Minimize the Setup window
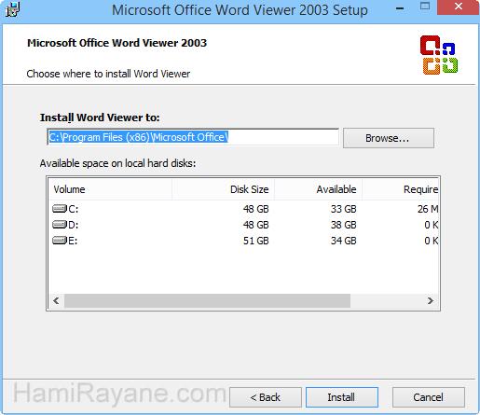Image resolution: width=480 pixels, height=415 pixels. click(x=400, y=7)
